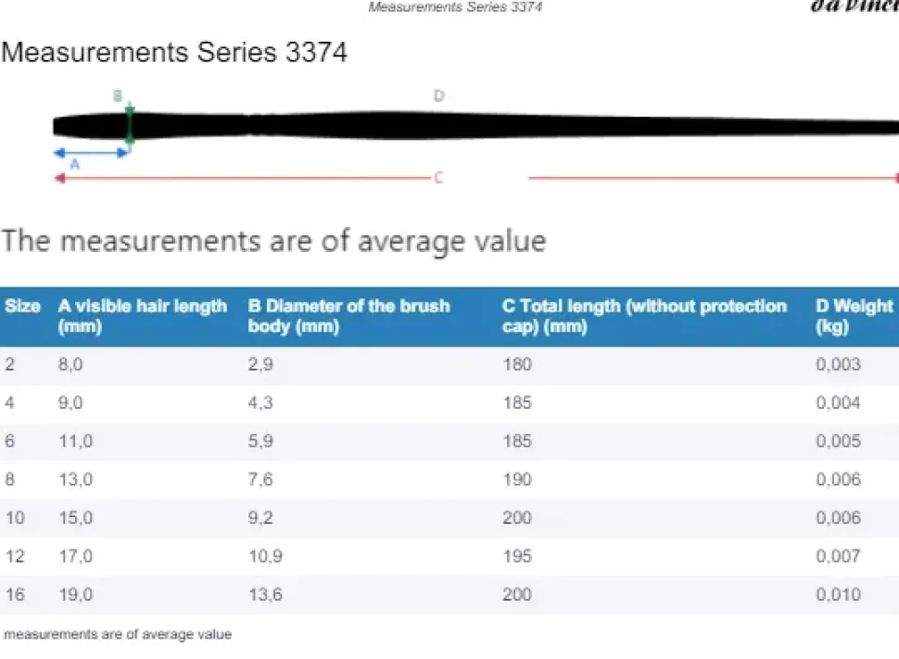
Task: Click the blue A hair length arrow
Action: [91, 152]
